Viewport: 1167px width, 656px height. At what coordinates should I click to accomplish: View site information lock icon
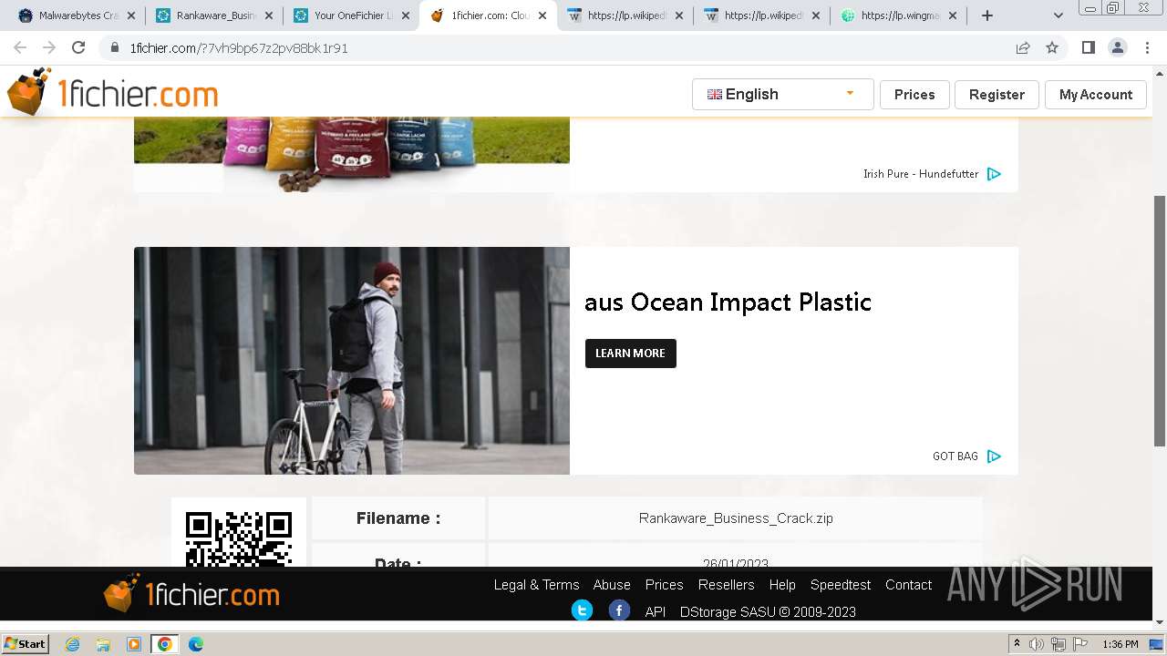[114, 48]
